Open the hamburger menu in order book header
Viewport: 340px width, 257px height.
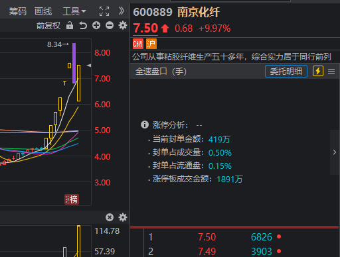(x=331, y=72)
